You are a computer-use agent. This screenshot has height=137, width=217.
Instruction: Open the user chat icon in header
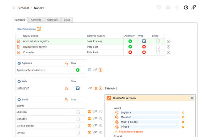[193, 8]
